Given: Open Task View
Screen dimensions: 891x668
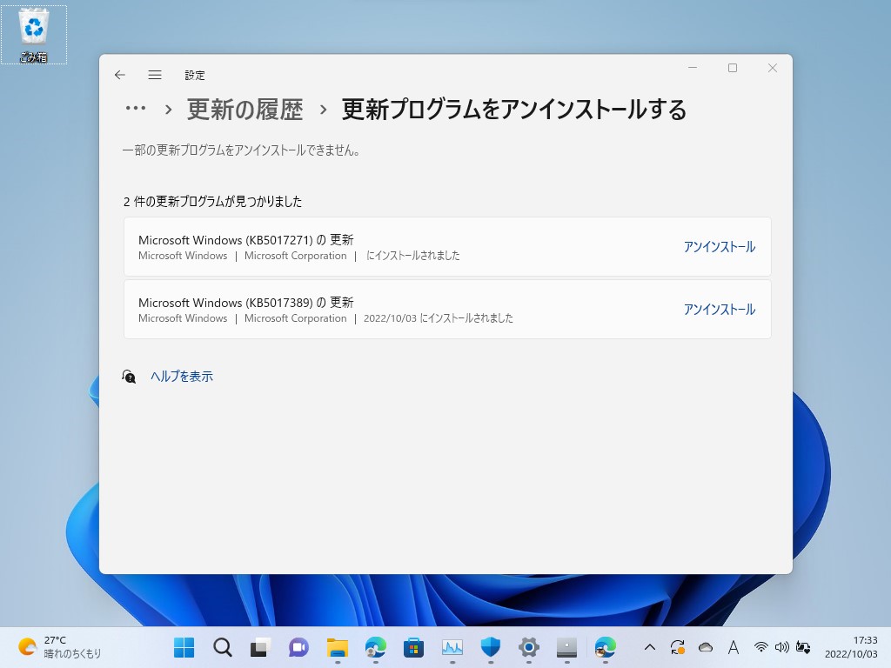Looking at the screenshot, I should [x=260, y=647].
